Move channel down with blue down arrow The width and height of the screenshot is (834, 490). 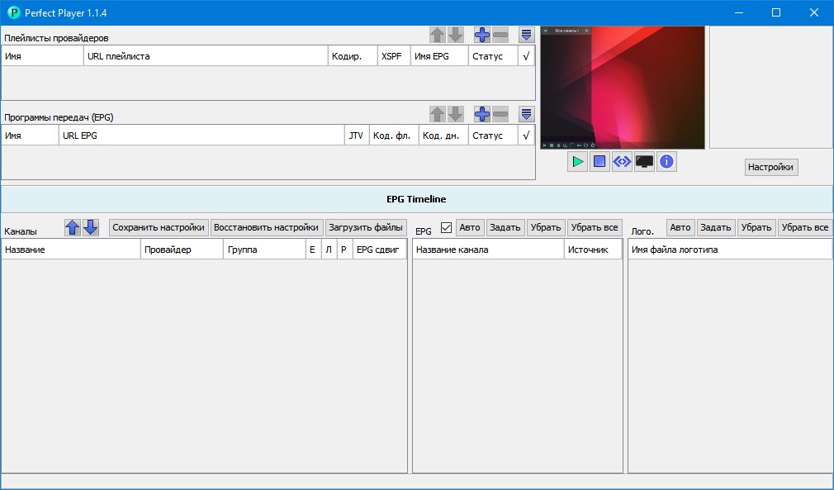tap(91, 227)
